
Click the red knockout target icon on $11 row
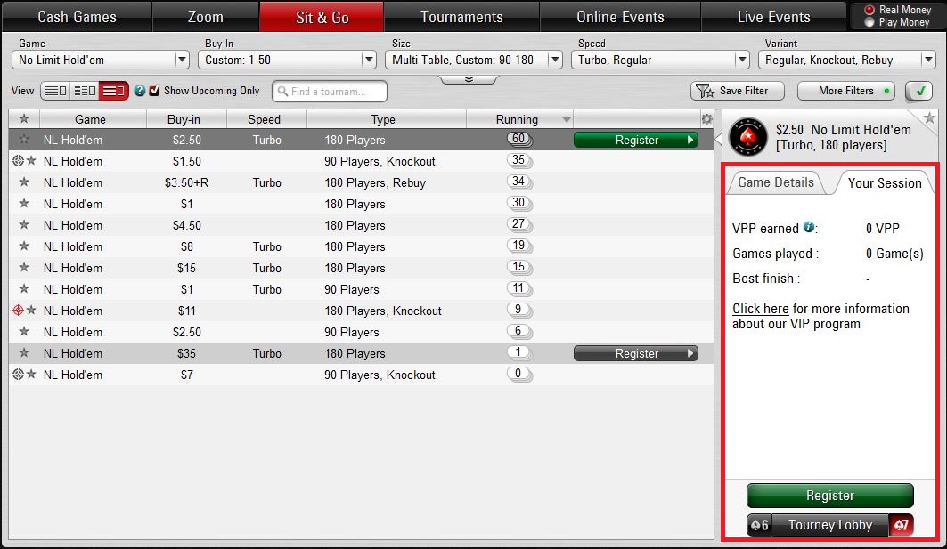pos(18,311)
